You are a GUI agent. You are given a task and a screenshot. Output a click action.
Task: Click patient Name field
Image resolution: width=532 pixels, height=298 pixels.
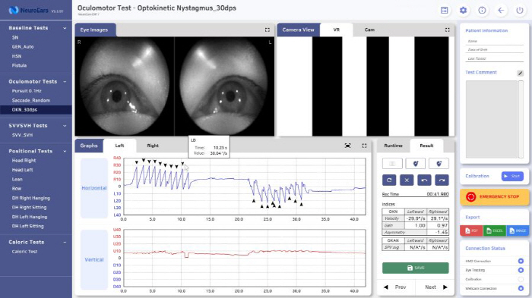click(494, 41)
